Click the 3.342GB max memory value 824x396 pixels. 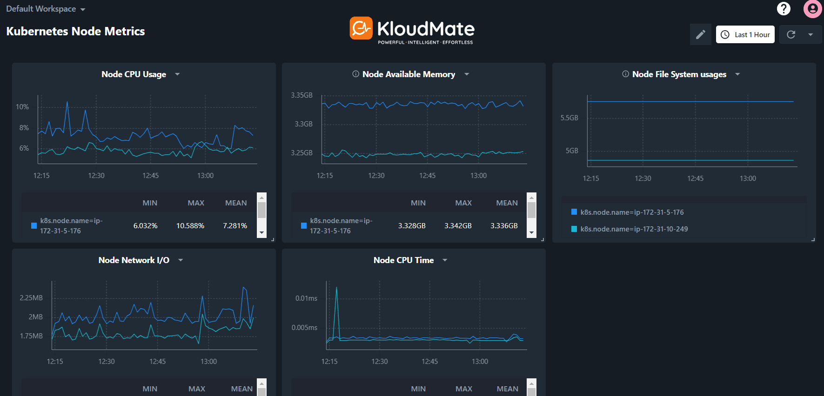click(458, 225)
